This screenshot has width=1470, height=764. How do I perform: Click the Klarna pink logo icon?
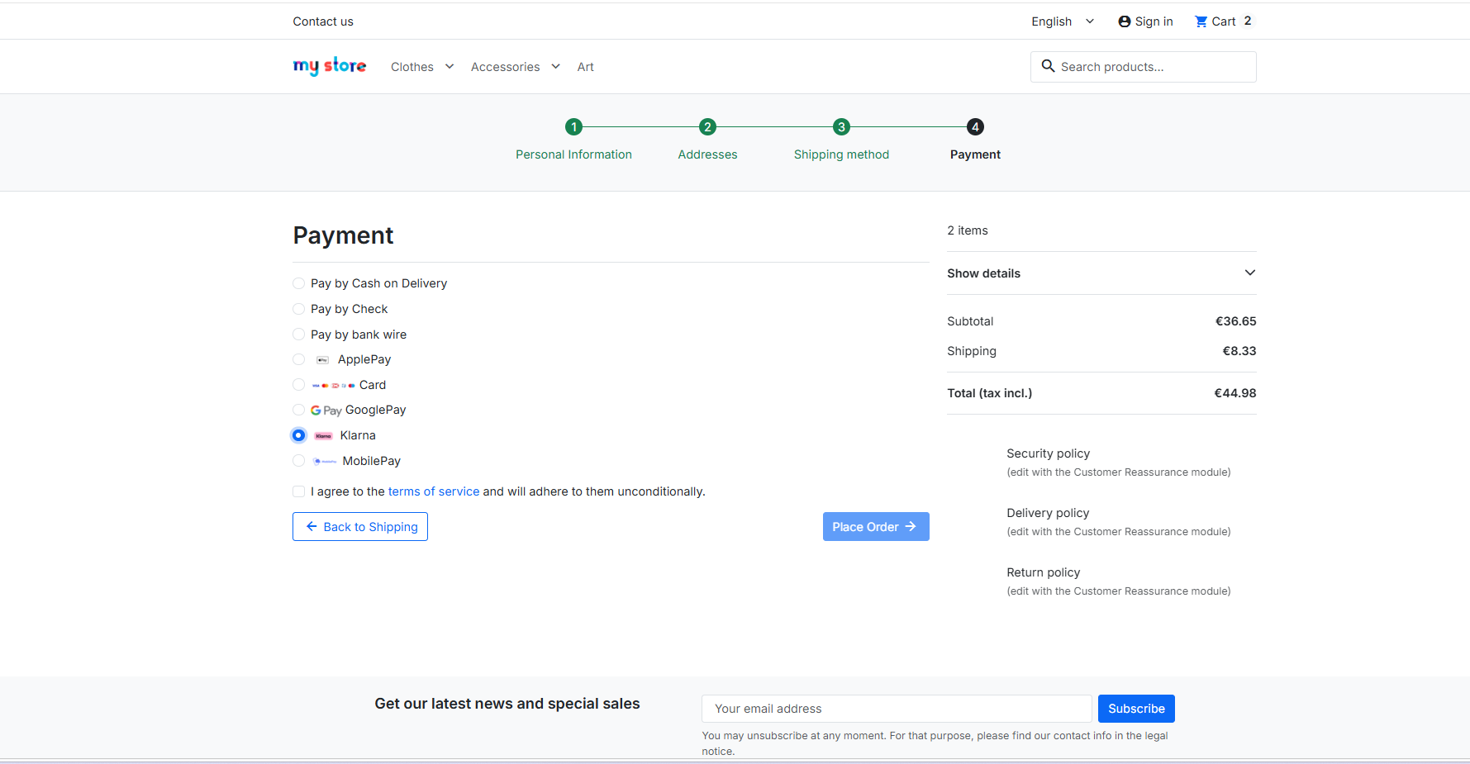click(x=323, y=436)
